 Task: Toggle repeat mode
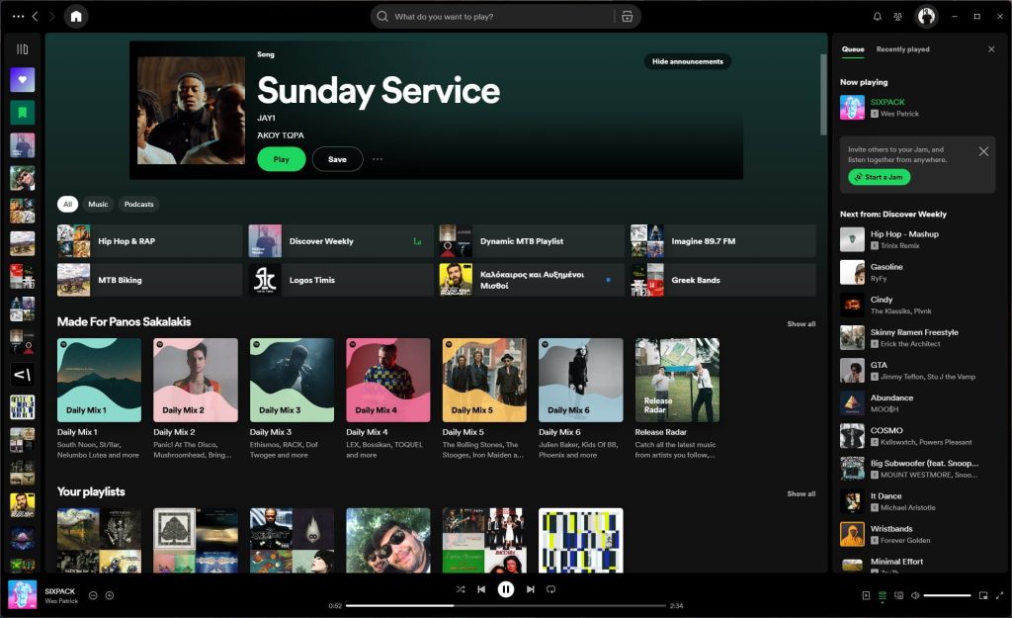coord(552,588)
